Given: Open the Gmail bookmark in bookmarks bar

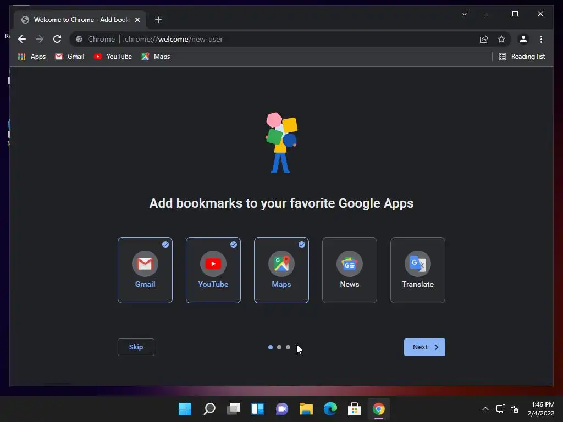Looking at the screenshot, I should coord(70,57).
